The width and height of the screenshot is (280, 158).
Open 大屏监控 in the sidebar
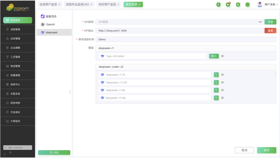tap(18, 121)
